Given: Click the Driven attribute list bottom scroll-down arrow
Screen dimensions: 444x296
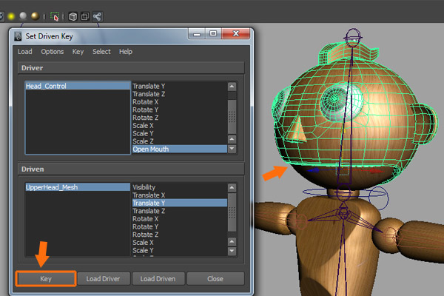Looking at the screenshot, I should click(x=232, y=250).
